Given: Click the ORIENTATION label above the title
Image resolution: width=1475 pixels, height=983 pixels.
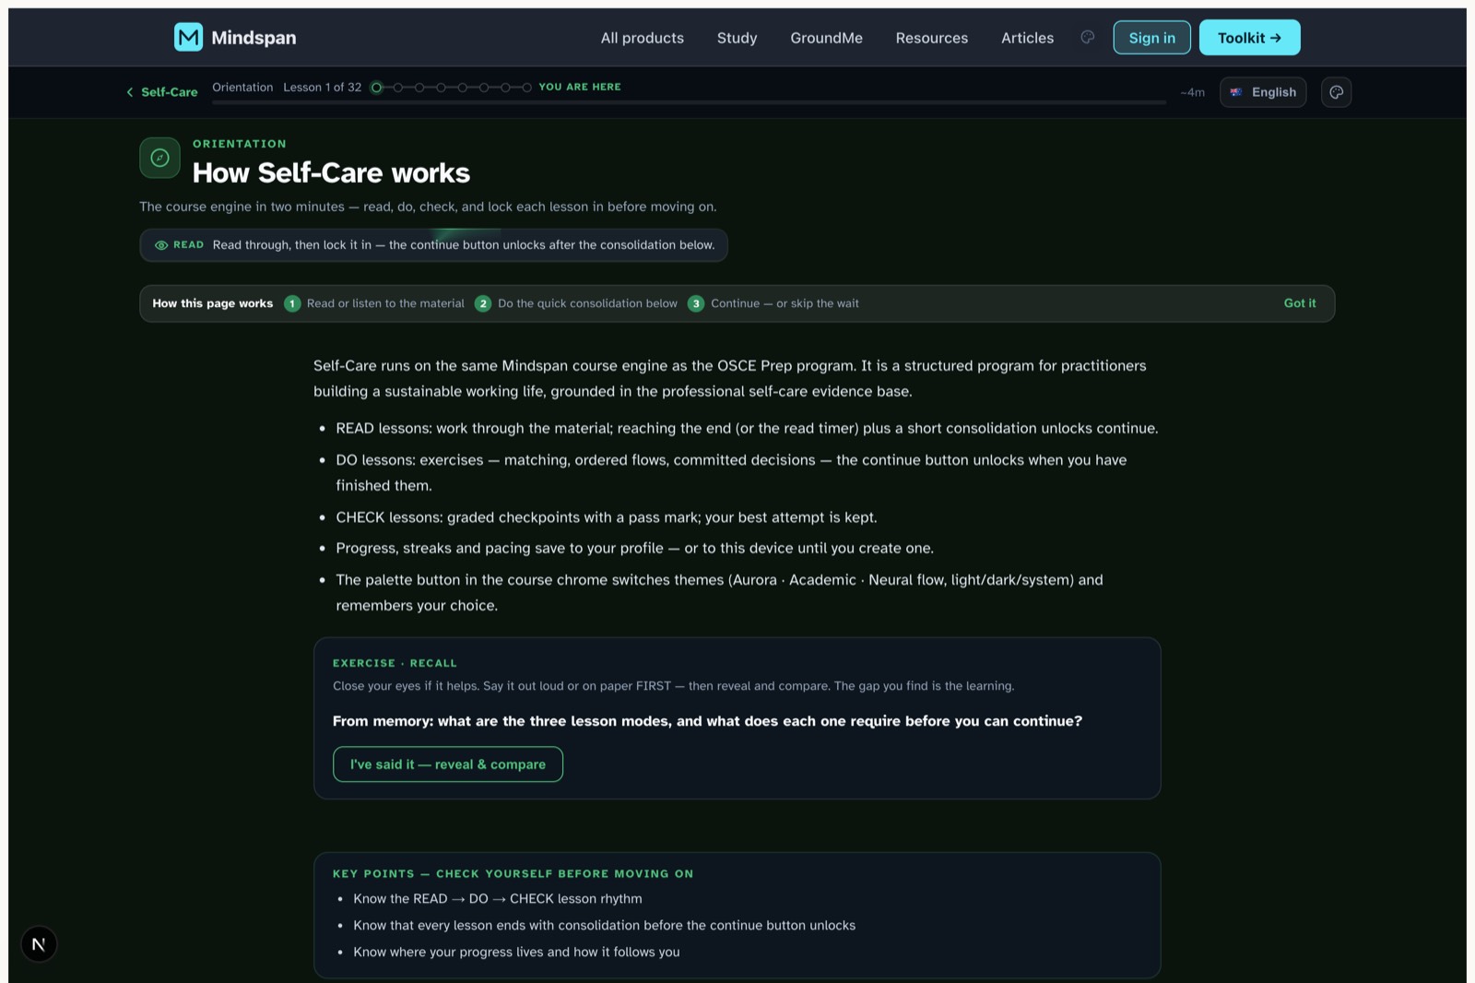Looking at the screenshot, I should tap(240, 144).
